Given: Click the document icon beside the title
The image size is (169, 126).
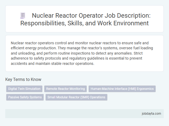Looking at the screenshot, I should coord(23,16).
